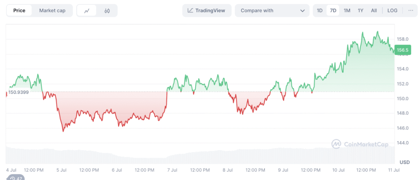This screenshot has height=180, width=420.
Task: Choose the 1Y time range
Action: point(361,11)
